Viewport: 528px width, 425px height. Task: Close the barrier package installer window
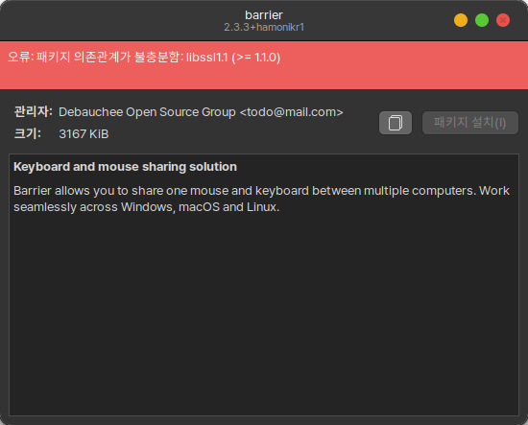[503, 20]
